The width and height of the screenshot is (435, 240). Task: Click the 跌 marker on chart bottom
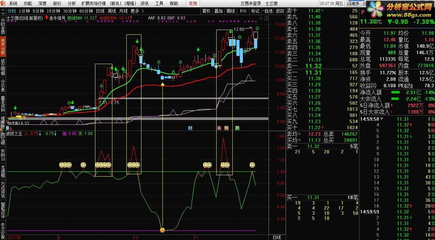(x=237, y=128)
